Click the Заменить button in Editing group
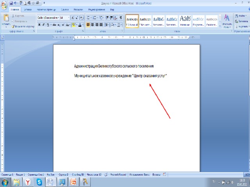Viewport: 250px width, 187px height. pos(242,21)
